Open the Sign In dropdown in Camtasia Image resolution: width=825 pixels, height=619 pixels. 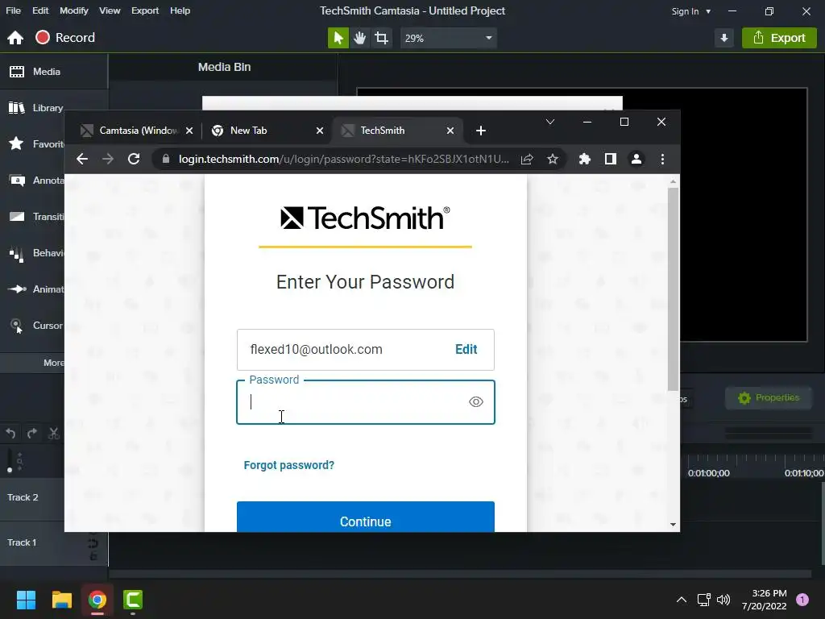[690, 11]
